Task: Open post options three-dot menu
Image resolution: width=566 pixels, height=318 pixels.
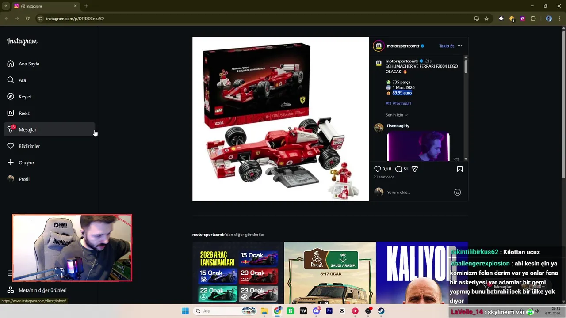Action: (460, 46)
